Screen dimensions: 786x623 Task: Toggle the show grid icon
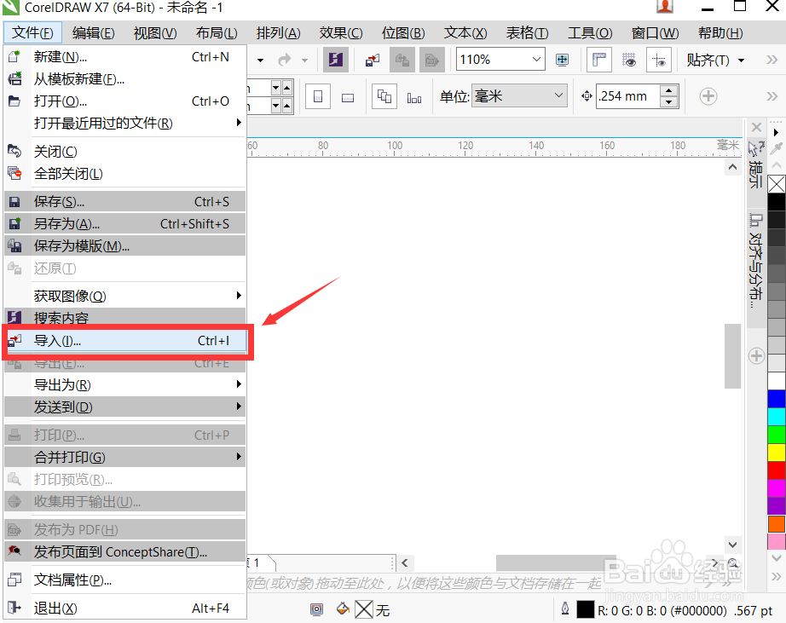tap(628, 61)
